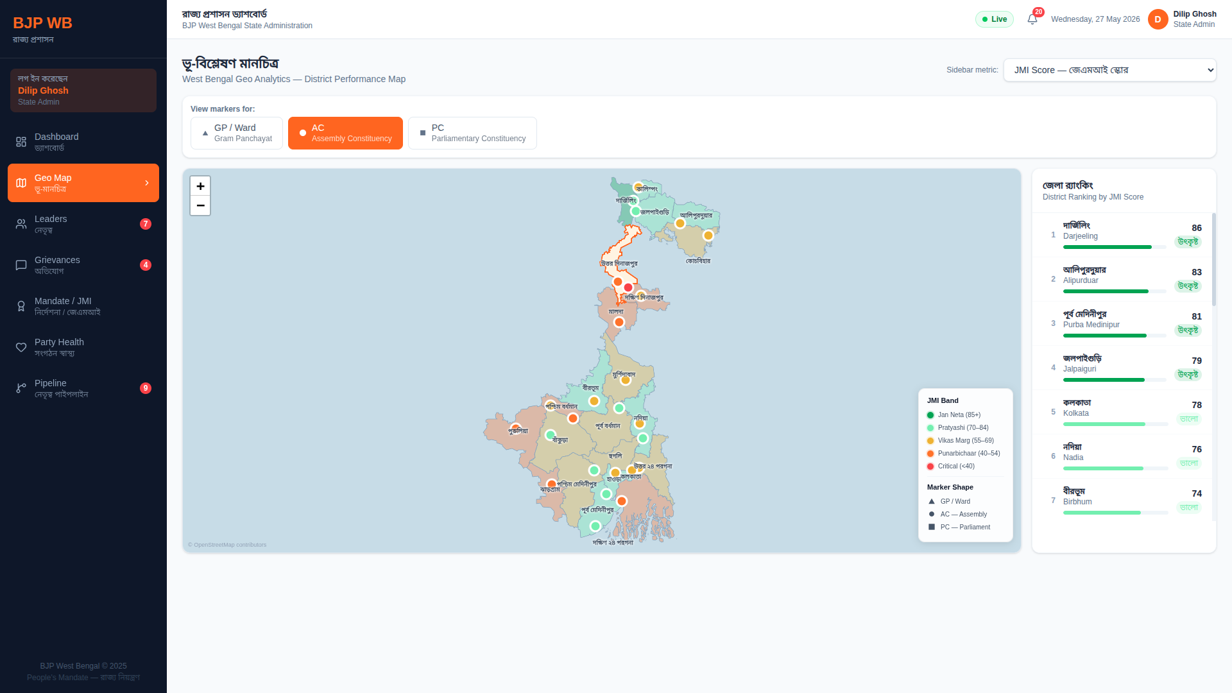The image size is (1232, 693).
Task: Go to the Party Health menu item
Action: click(83, 347)
